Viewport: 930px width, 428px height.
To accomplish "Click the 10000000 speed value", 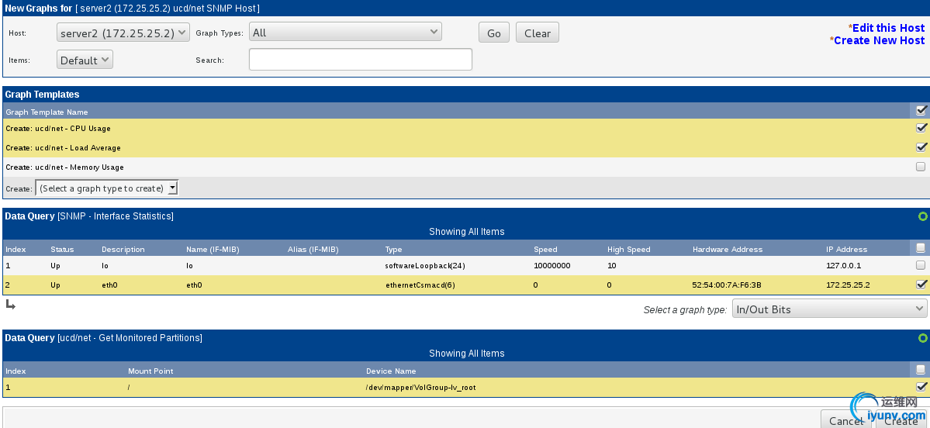I will pos(552,266).
